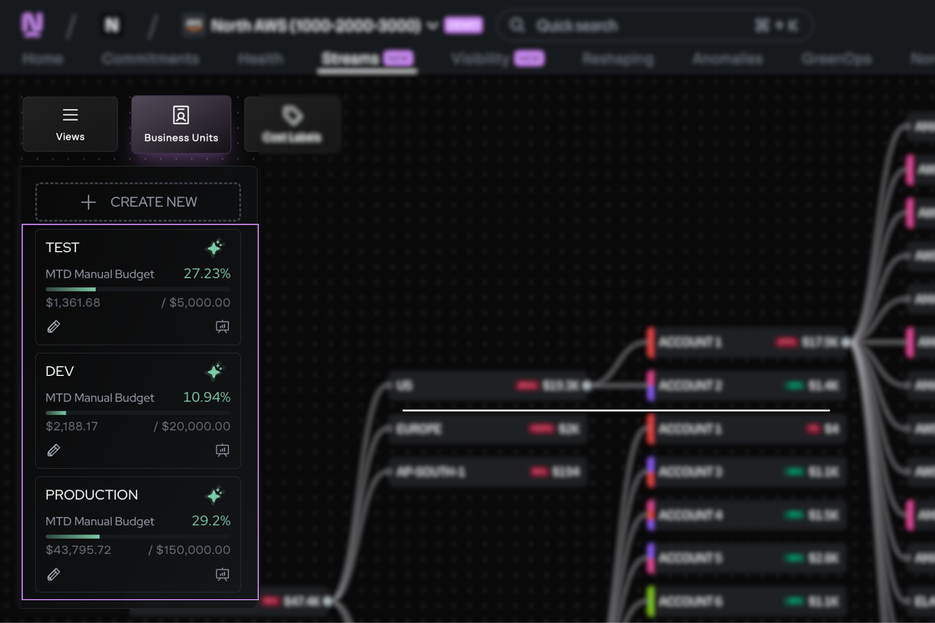This screenshot has height=623, width=935.
Task: Switch to the Anomalies tab
Action: (x=726, y=58)
